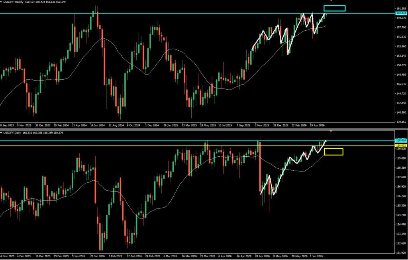Click the 1 Jun 2026 date label

(x=317, y=256)
